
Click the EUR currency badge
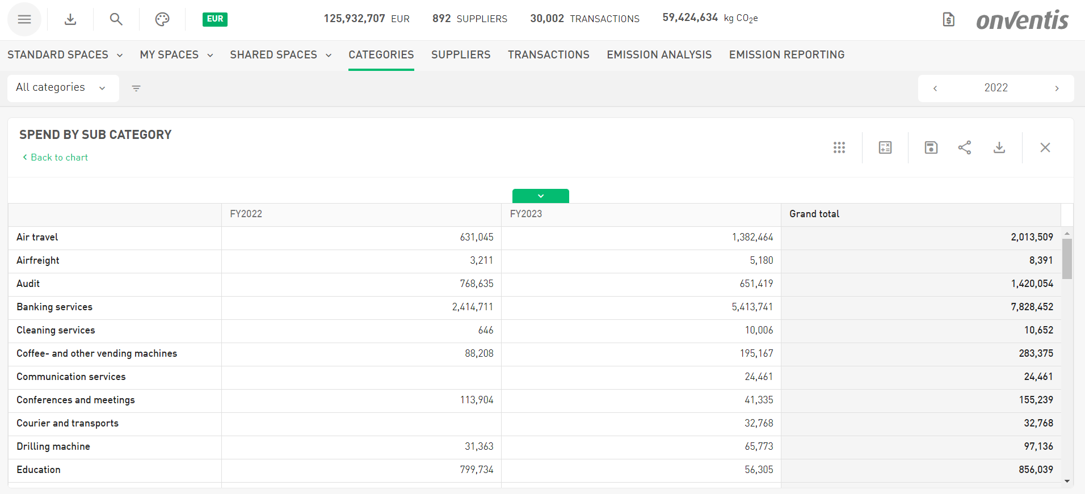tap(215, 19)
